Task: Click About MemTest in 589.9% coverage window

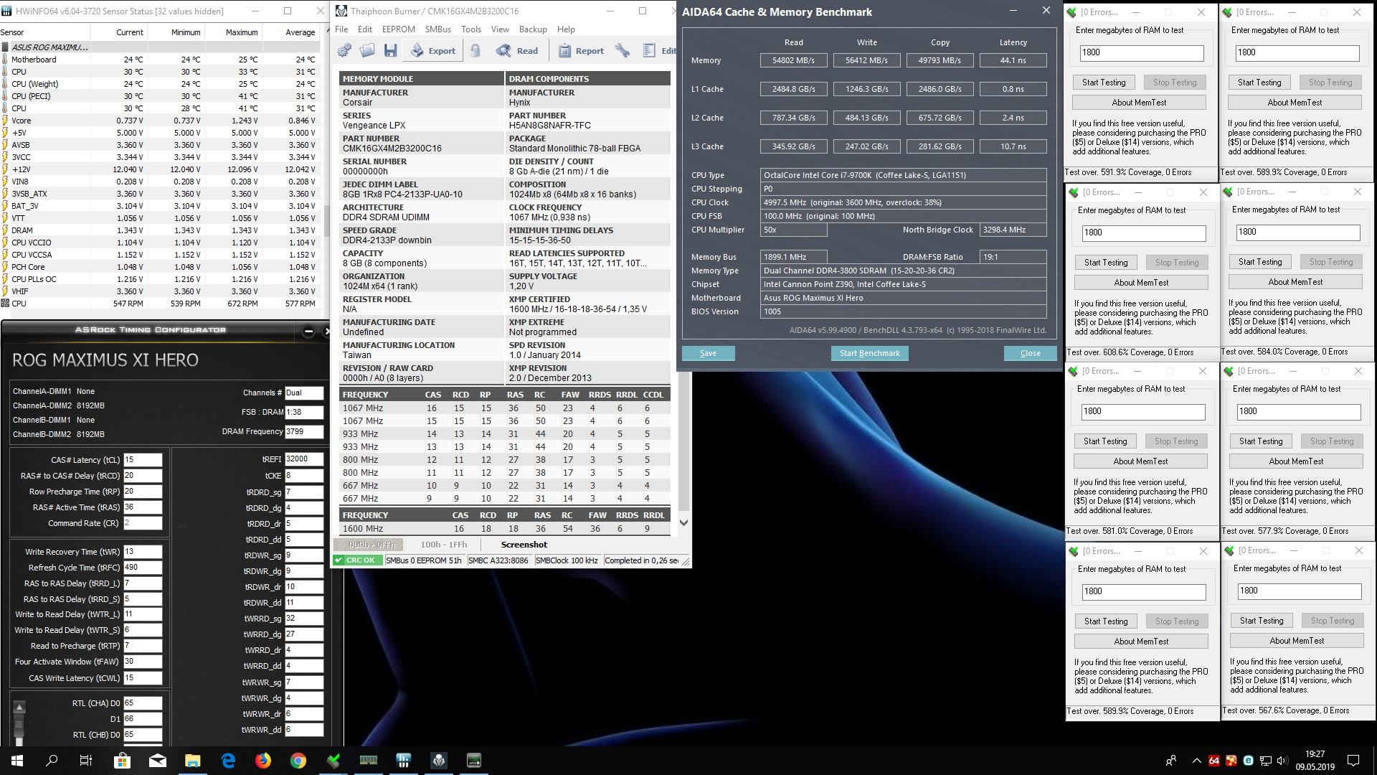Action: 1295,103
